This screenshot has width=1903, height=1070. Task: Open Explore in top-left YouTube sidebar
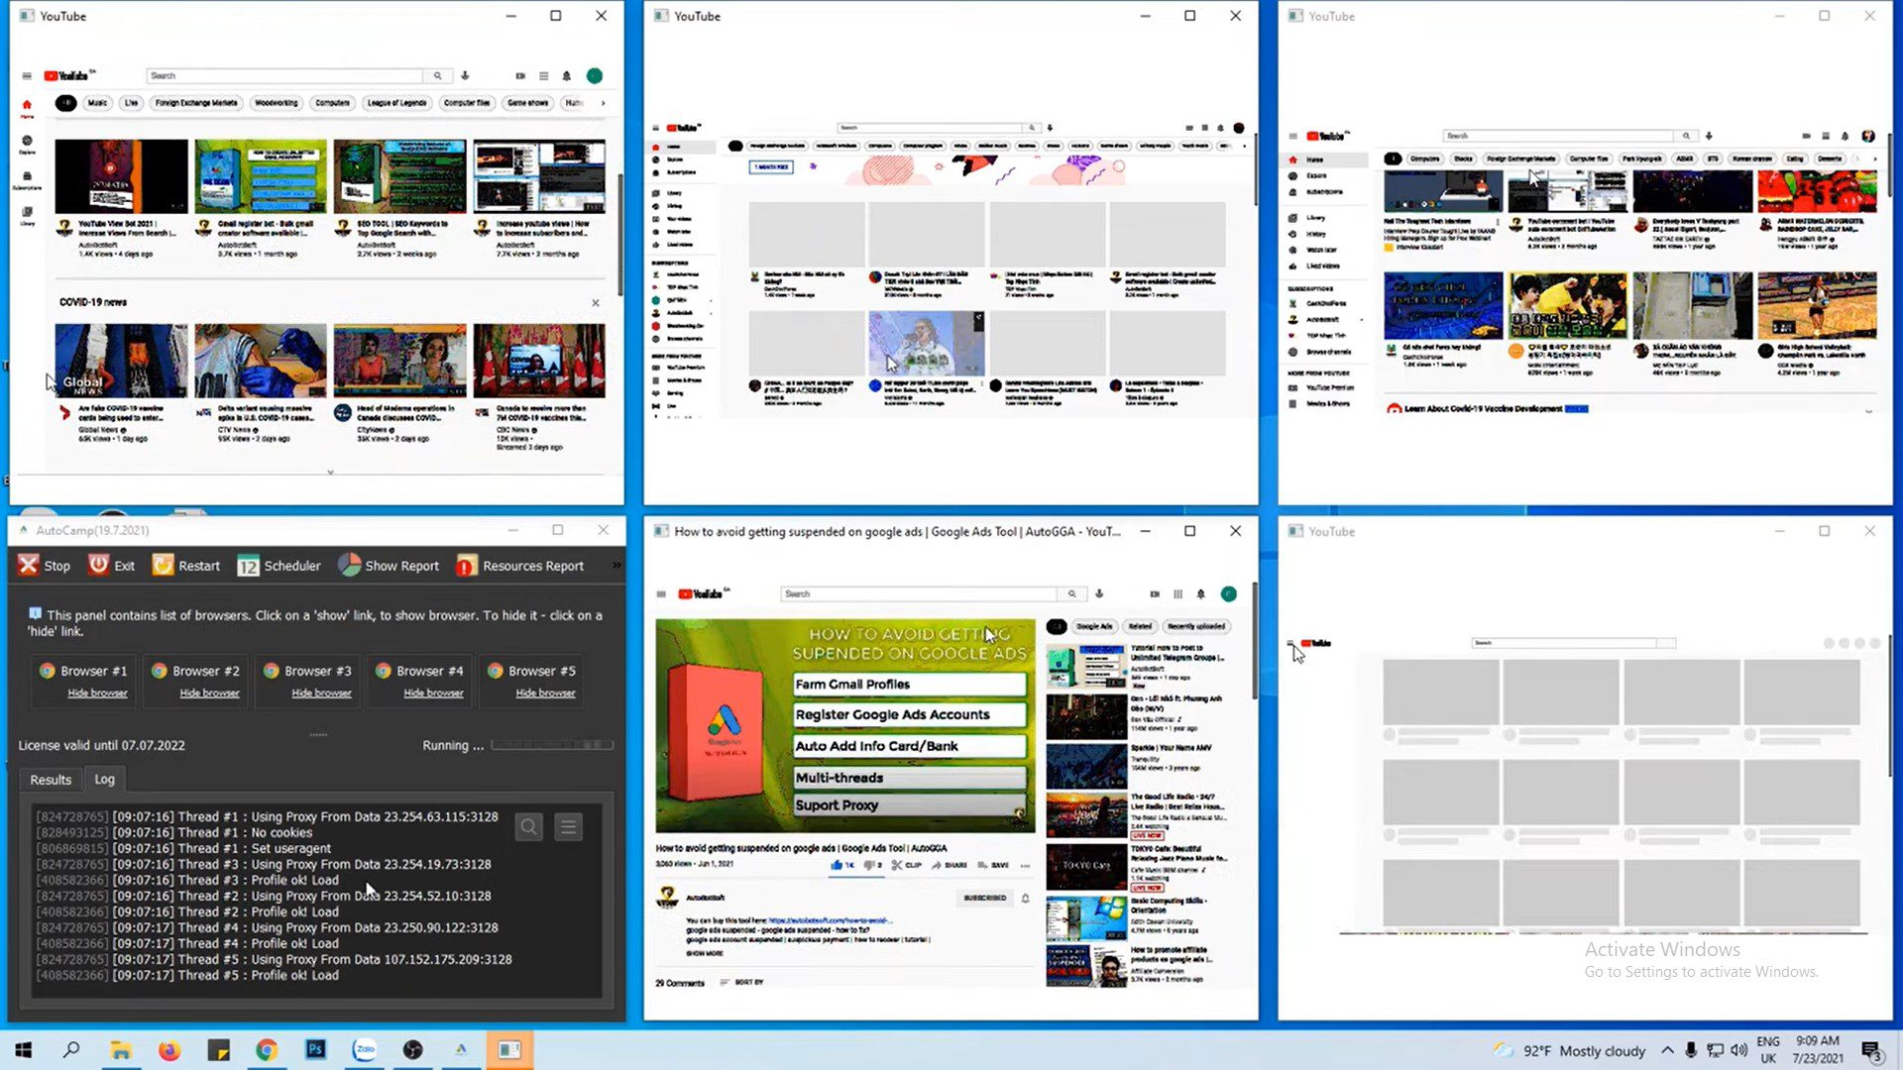27,143
